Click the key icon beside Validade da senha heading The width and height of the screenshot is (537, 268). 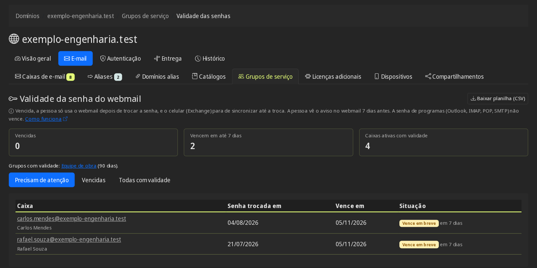(13, 99)
